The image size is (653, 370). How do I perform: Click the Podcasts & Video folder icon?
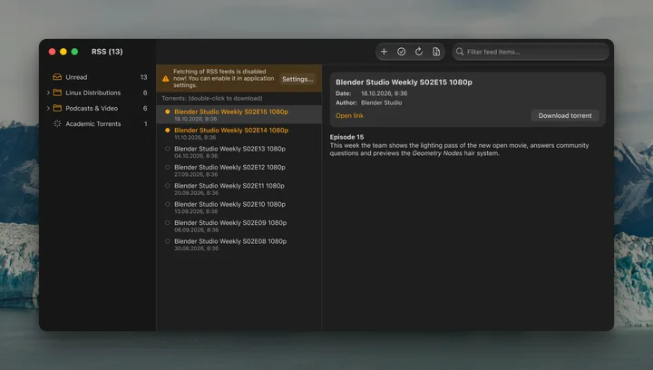click(x=57, y=108)
